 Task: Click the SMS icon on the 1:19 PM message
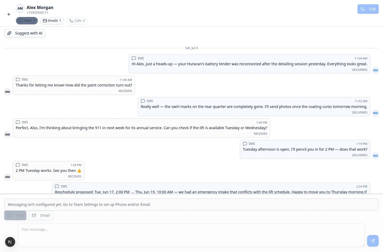(x=245, y=144)
